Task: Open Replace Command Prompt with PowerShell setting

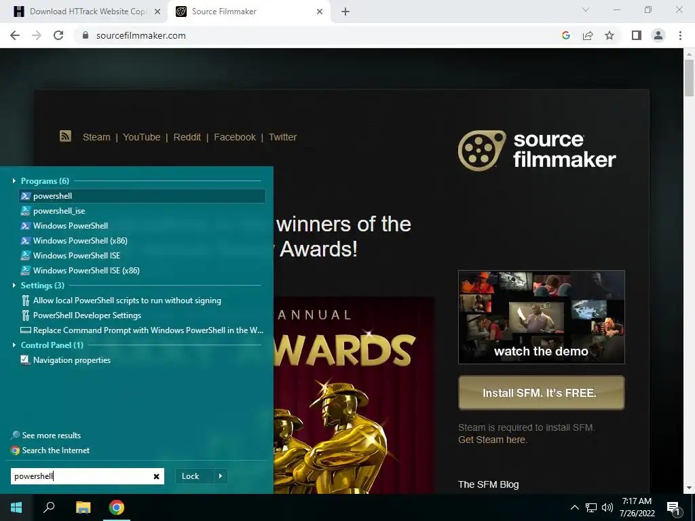Action: 142,330
